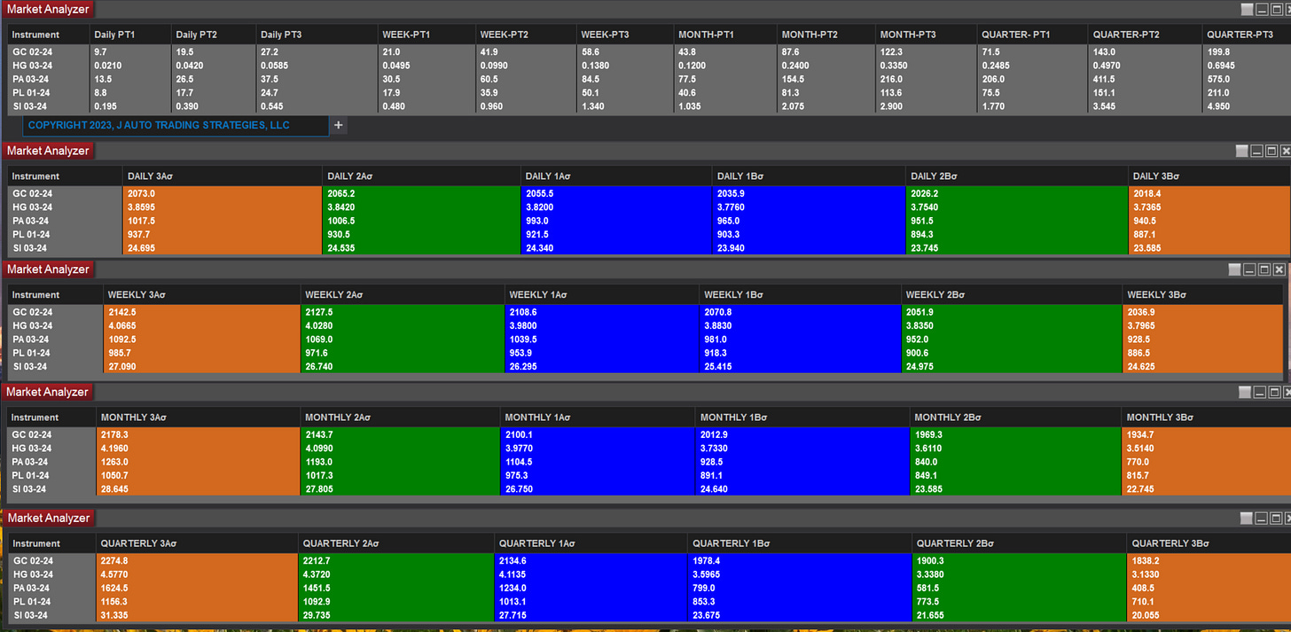Minimize the top PT Market Analyzer window
This screenshot has width=1291, height=632.
pos(1261,9)
